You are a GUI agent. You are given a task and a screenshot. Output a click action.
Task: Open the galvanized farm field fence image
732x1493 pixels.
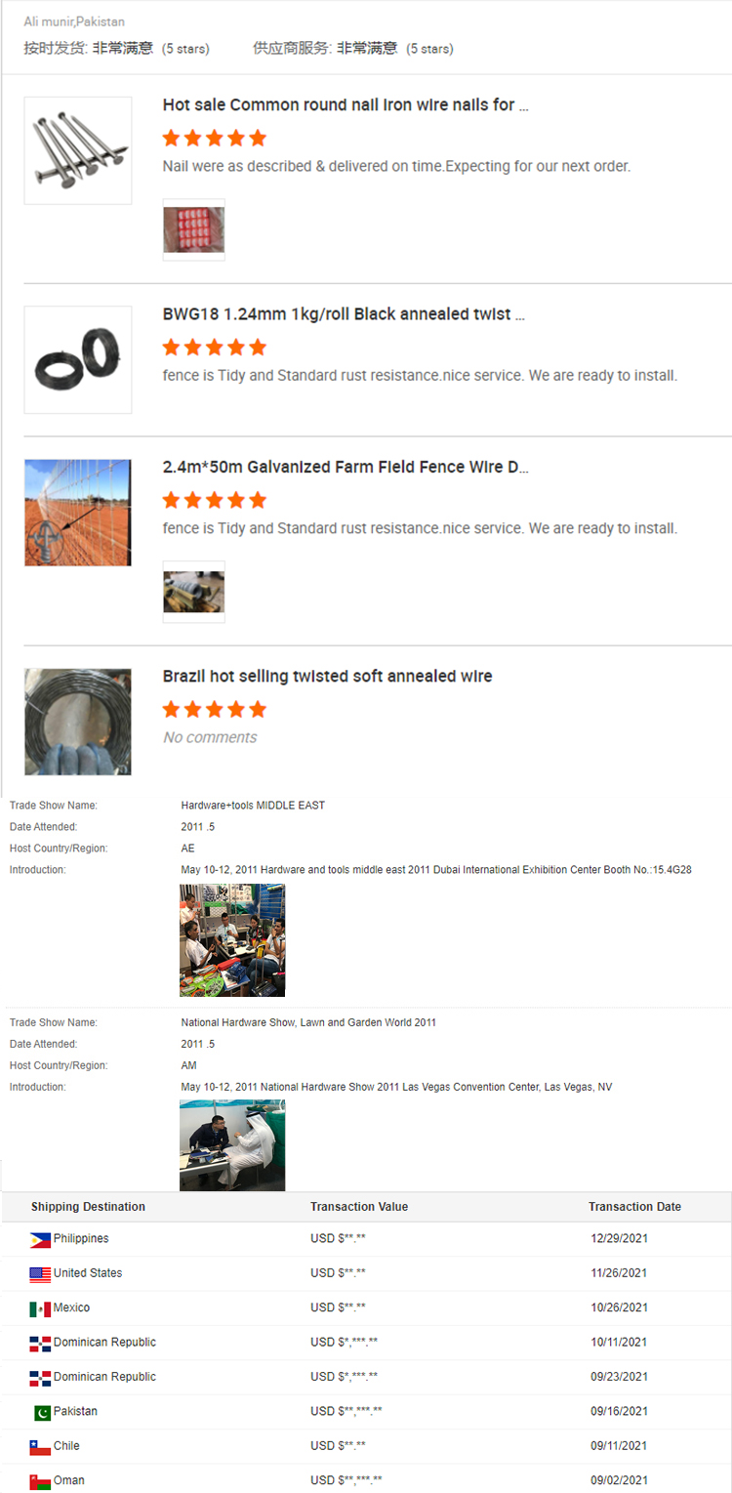tap(78, 513)
